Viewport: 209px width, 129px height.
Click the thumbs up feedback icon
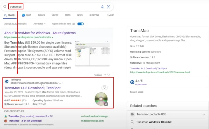coord(105,75)
